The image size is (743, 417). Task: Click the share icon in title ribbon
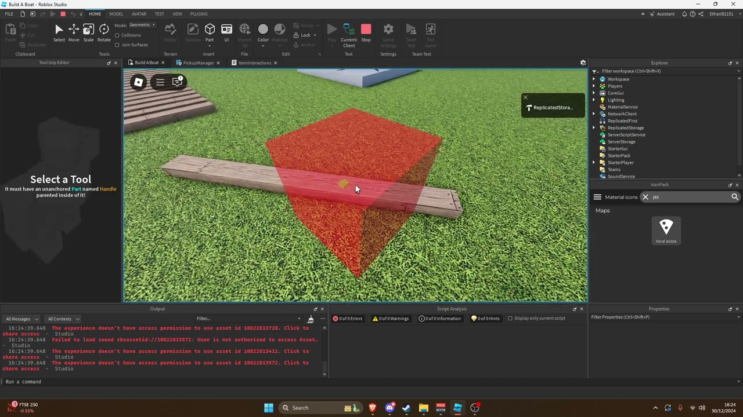pos(701,14)
